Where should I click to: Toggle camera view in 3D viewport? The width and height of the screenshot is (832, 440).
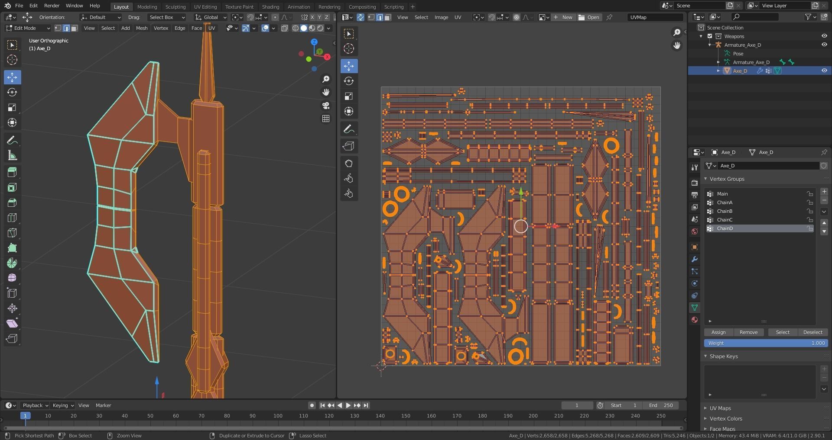[326, 106]
